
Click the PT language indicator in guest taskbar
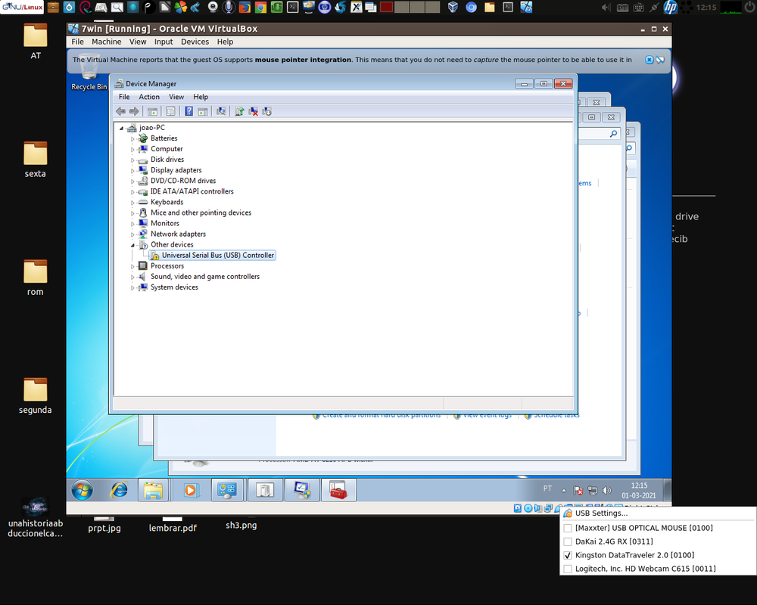coord(547,489)
